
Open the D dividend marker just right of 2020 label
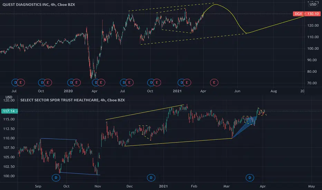coord(71,83)
